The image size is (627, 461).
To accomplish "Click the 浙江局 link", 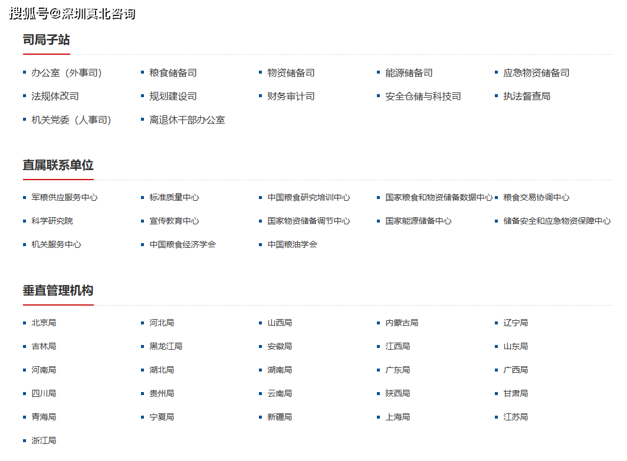I will 44,440.
